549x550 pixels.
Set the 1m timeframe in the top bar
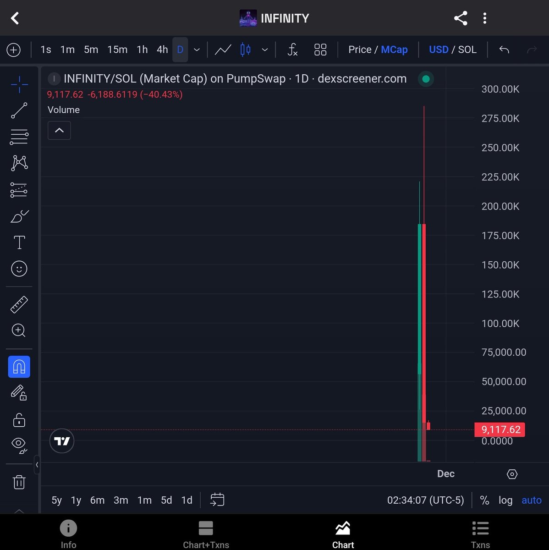(67, 49)
